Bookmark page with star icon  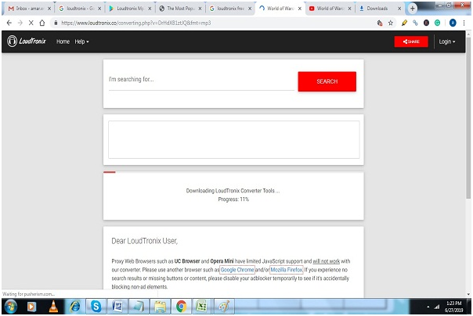(391, 23)
